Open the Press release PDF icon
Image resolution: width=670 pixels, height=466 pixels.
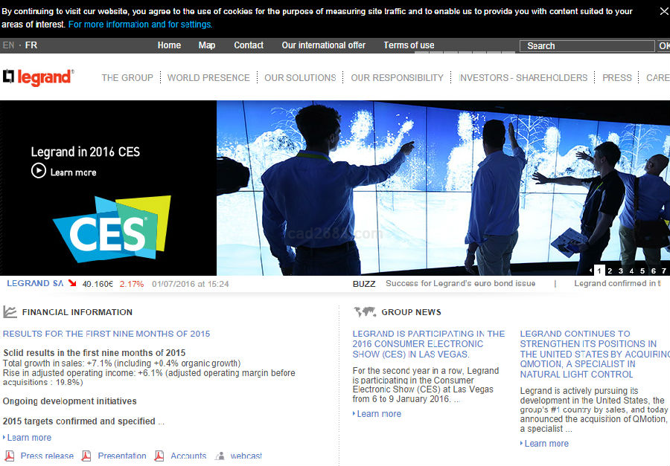point(10,456)
